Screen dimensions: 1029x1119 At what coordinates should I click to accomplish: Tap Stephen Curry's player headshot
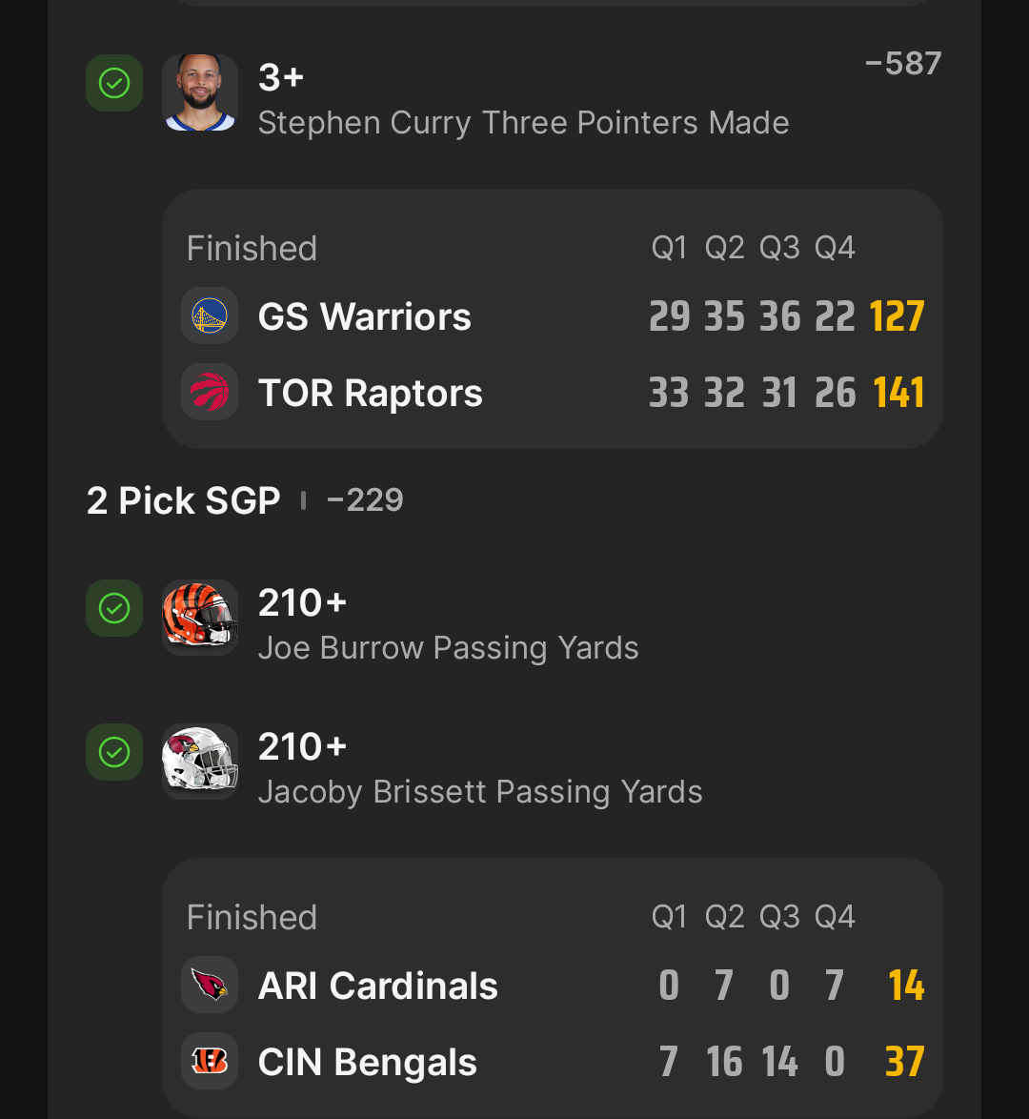click(x=200, y=92)
